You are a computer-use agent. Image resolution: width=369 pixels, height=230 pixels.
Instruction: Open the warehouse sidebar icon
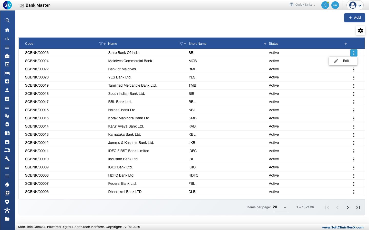pyautogui.click(x=7, y=142)
